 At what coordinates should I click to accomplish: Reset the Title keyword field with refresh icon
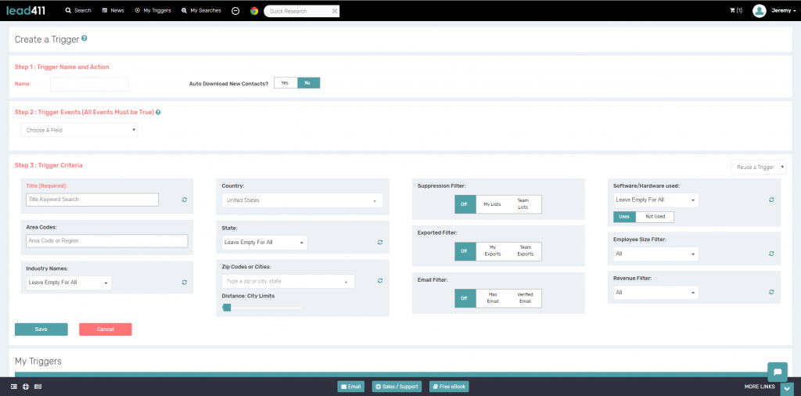coord(185,200)
